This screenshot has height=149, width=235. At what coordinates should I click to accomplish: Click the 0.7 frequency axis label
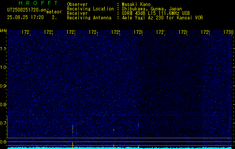click(3, 123)
